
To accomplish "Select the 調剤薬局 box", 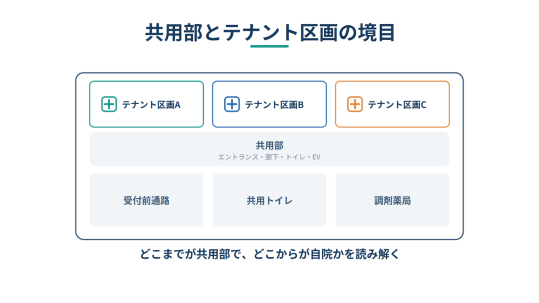I will tap(392, 200).
